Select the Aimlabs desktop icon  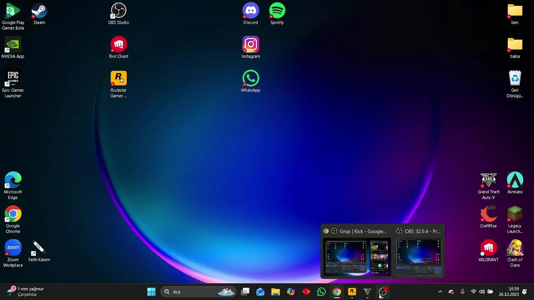(515, 183)
